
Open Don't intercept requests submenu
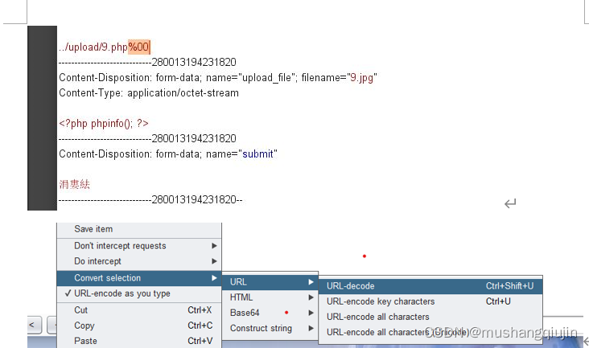click(139, 246)
